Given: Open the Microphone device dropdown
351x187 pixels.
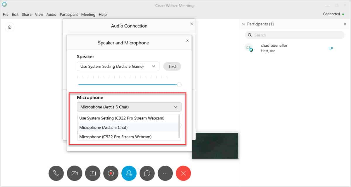Looking at the screenshot, I should pyautogui.click(x=129, y=107).
